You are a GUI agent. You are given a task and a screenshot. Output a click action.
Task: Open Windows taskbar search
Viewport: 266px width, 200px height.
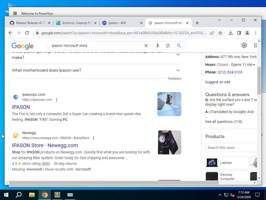point(19,195)
